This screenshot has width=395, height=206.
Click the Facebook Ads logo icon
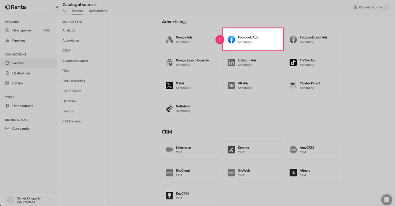tap(231, 39)
